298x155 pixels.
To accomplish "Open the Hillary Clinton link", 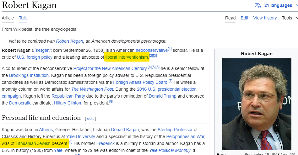I will click(68, 103).
